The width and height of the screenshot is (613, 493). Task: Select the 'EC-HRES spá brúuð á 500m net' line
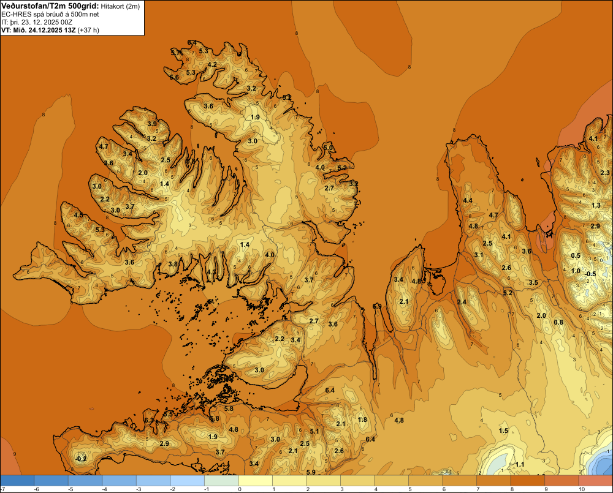(50, 15)
